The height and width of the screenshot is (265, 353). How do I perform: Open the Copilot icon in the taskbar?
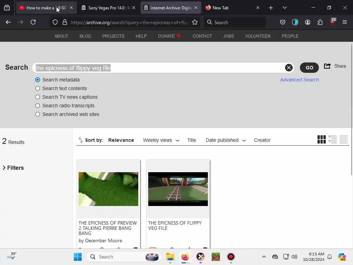[342, 257]
